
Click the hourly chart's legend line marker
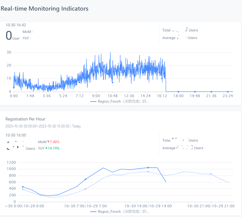[93, 212]
